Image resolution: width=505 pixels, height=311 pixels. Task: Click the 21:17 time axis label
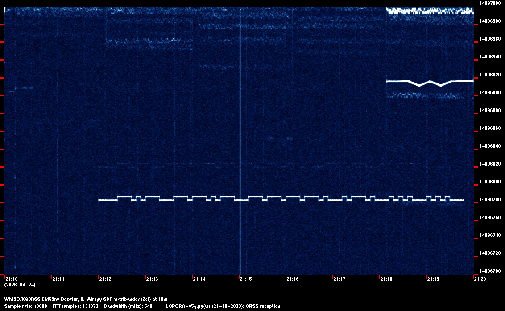(x=339, y=279)
